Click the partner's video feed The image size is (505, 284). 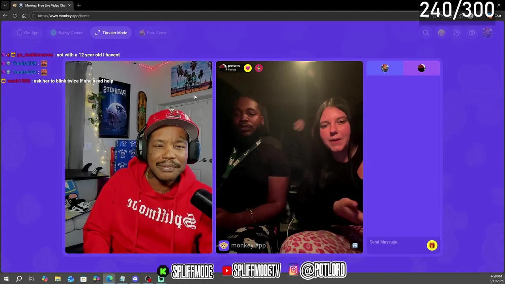(289, 157)
